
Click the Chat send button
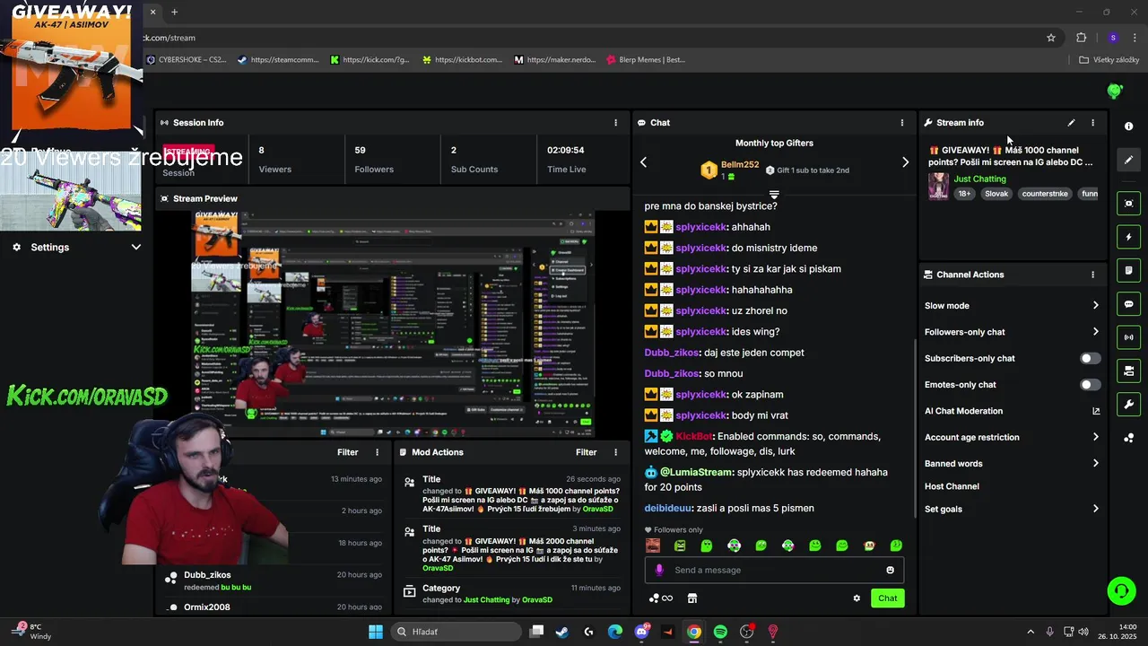(x=887, y=598)
